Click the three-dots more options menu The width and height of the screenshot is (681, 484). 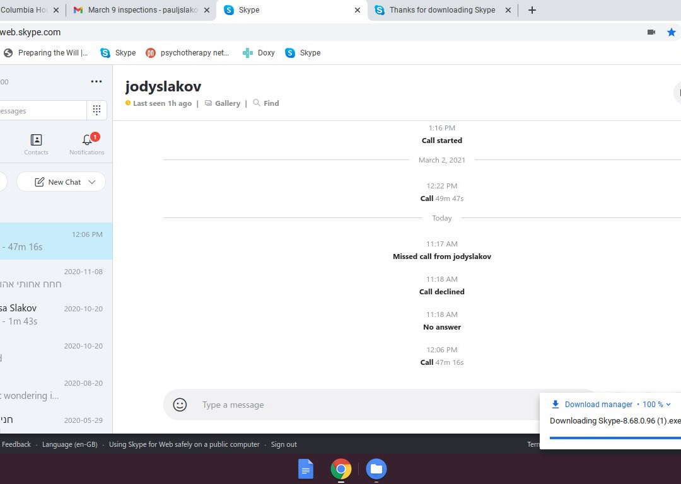click(96, 81)
